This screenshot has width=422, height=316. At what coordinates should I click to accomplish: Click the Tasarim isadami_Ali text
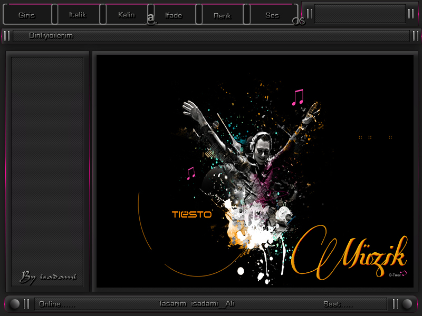point(196,304)
